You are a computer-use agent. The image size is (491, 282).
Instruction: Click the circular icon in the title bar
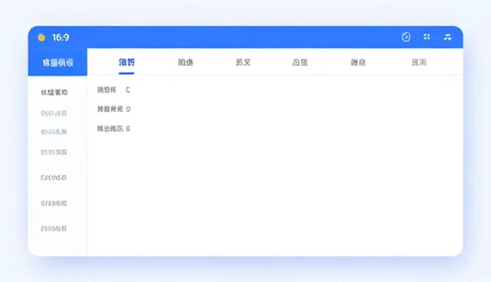pos(406,37)
